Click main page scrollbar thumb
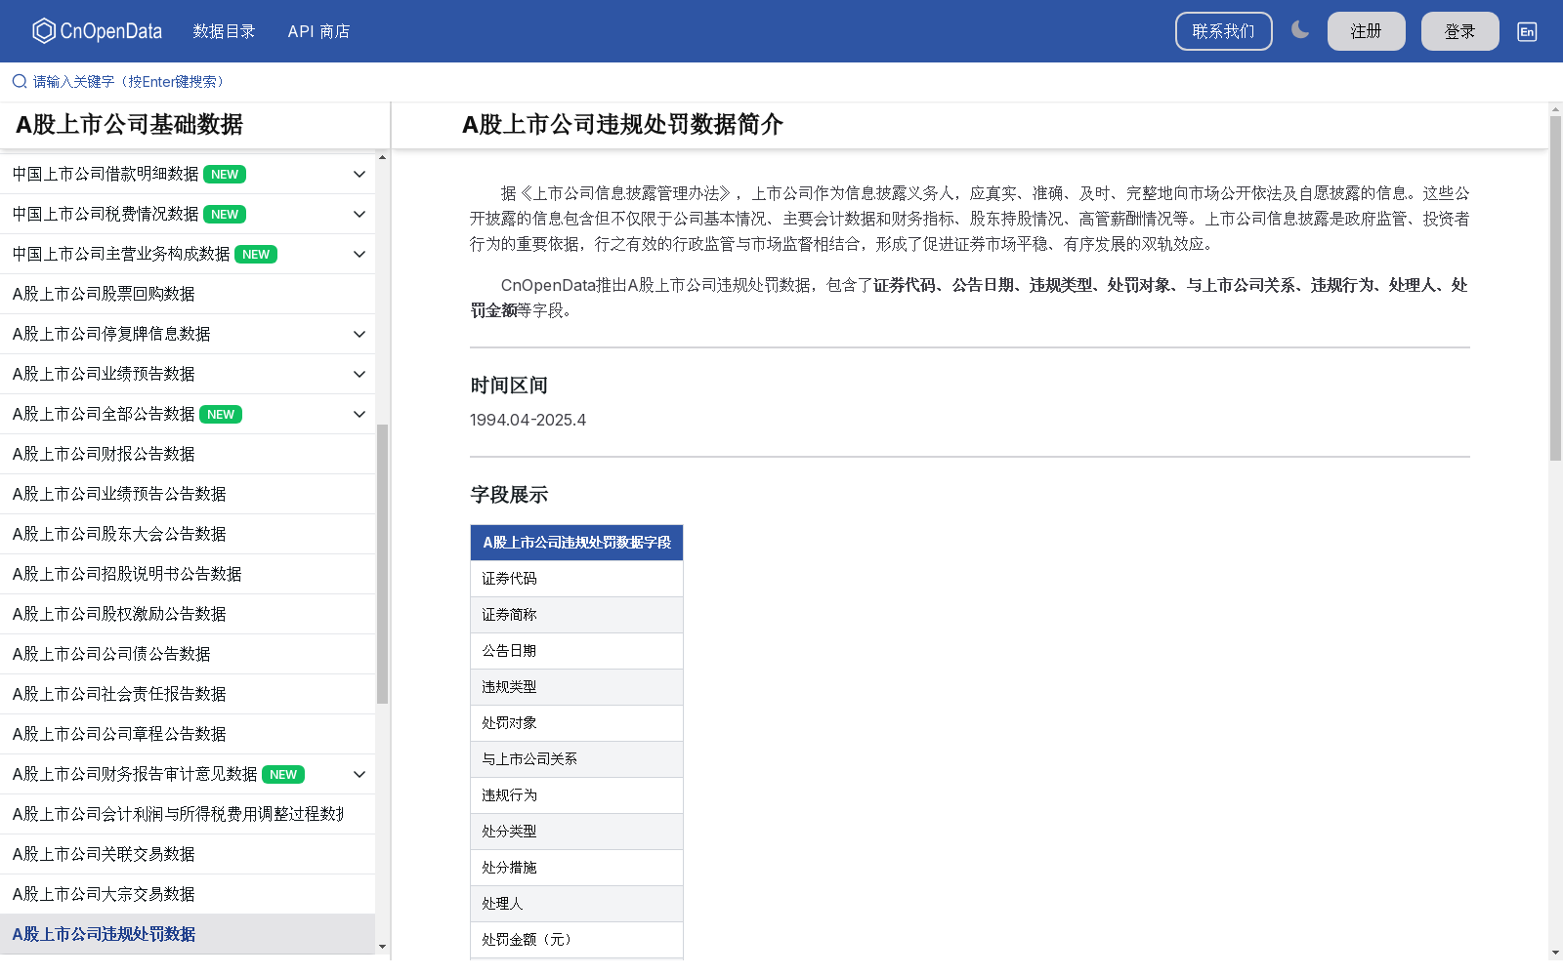 (x=1555, y=288)
